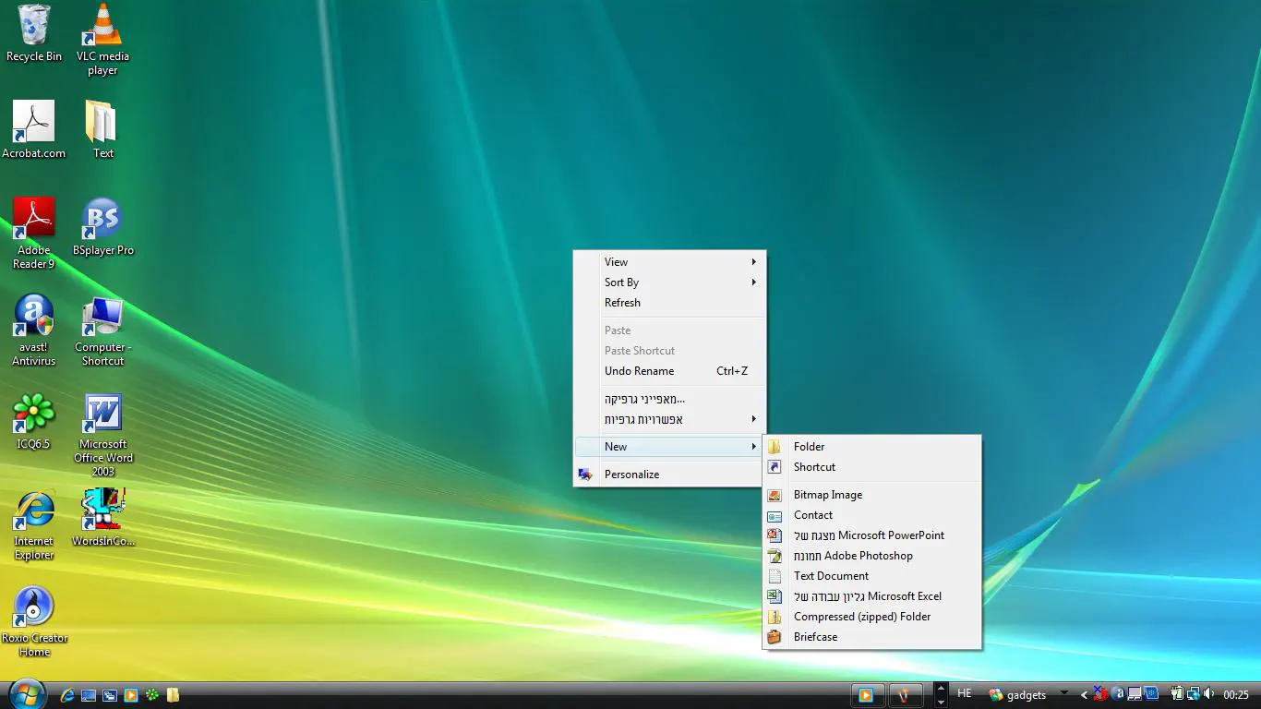
Task: Select Compressed (zipped) Folder option
Action: [861, 617]
